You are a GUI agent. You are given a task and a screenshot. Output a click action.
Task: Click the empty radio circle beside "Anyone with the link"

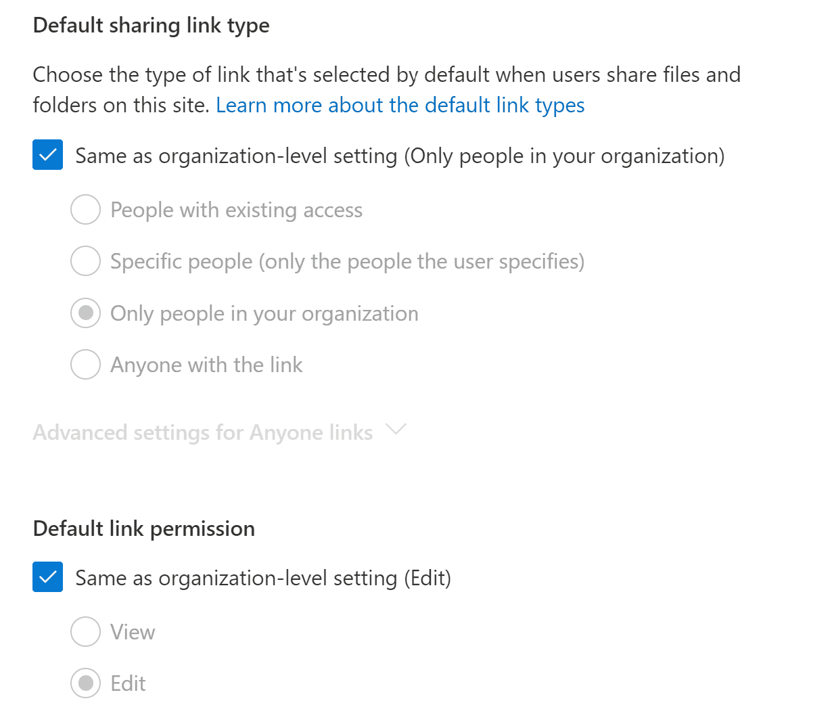coord(85,364)
